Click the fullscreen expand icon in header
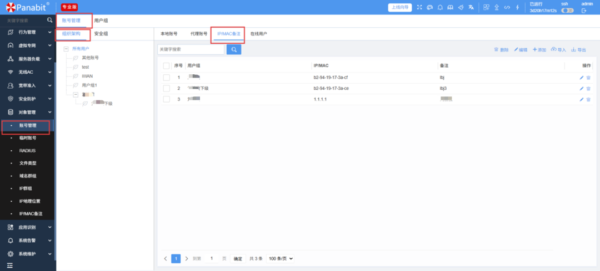Screen dimensions: 600x271 pos(419,7)
